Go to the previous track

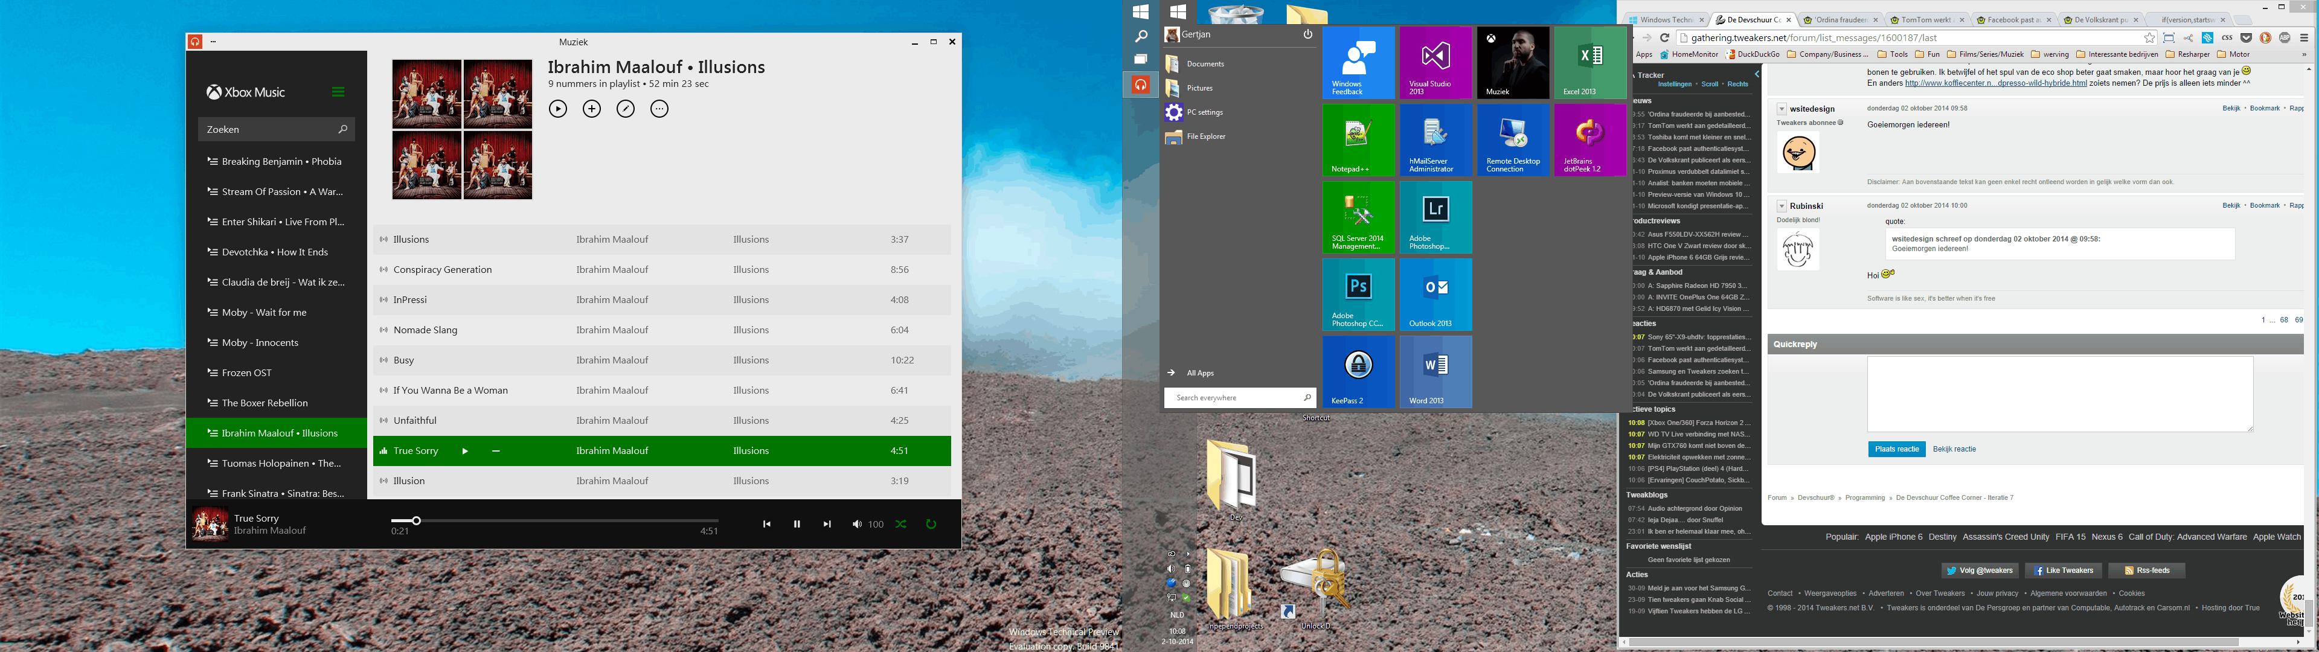point(766,524)
